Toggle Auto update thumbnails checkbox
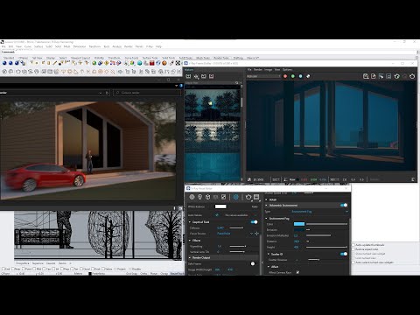This screenshot has height=315, width=420. [x=353, y=245]
